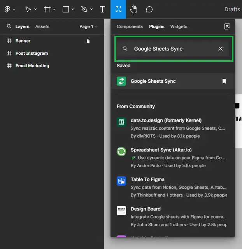The width and height of the screenshot is (242, 249).
Task: Open the Assets panel tab
Action: (x=42, y=26)
